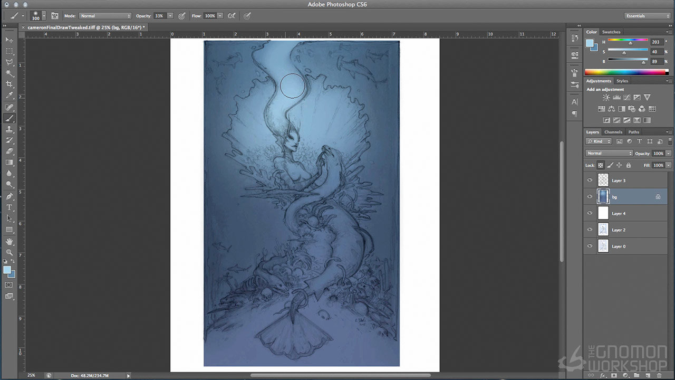Click the zoom percentage field 25%
675x380 pixels.
tap(32, 375)
